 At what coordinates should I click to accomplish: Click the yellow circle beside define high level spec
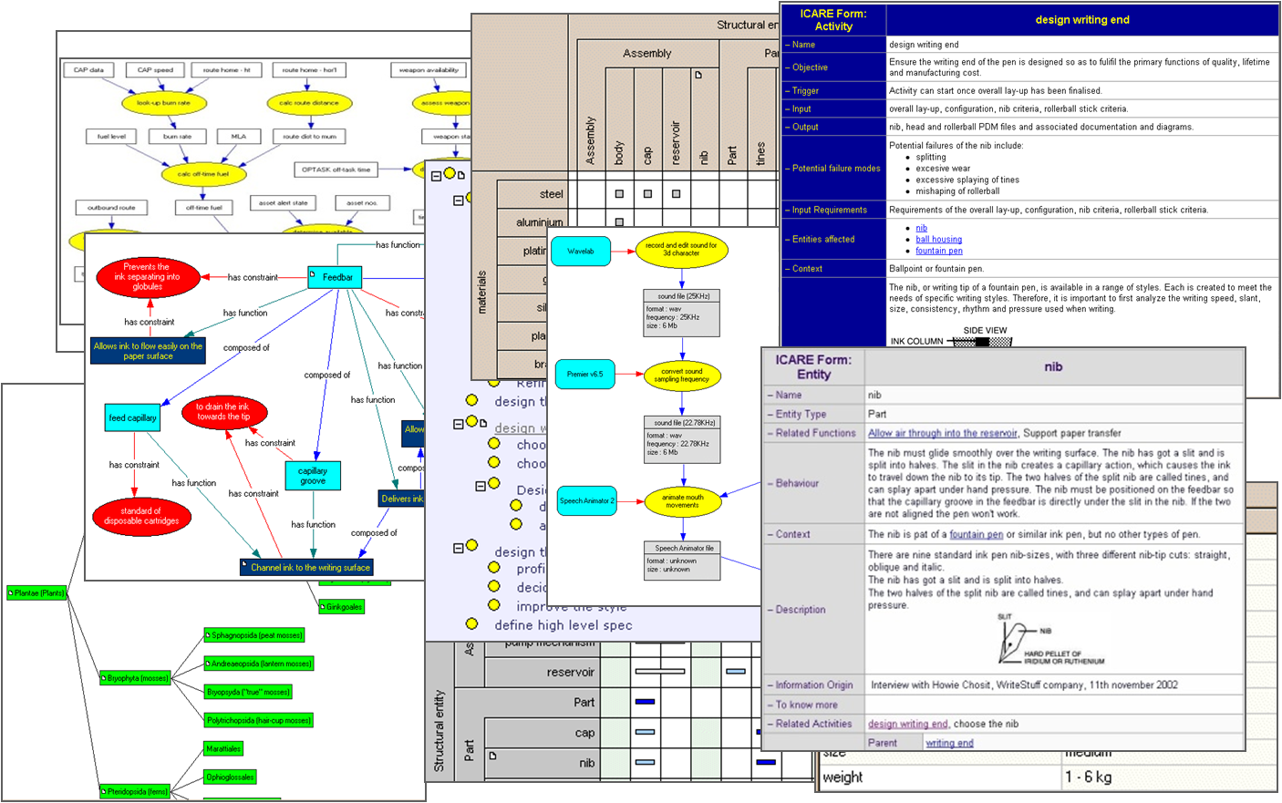coord(471,624)
